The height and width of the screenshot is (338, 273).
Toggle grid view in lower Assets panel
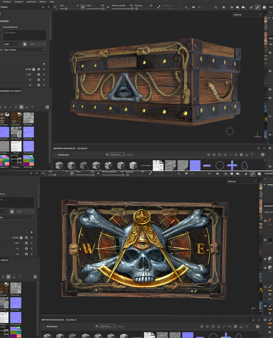[35, 277]
